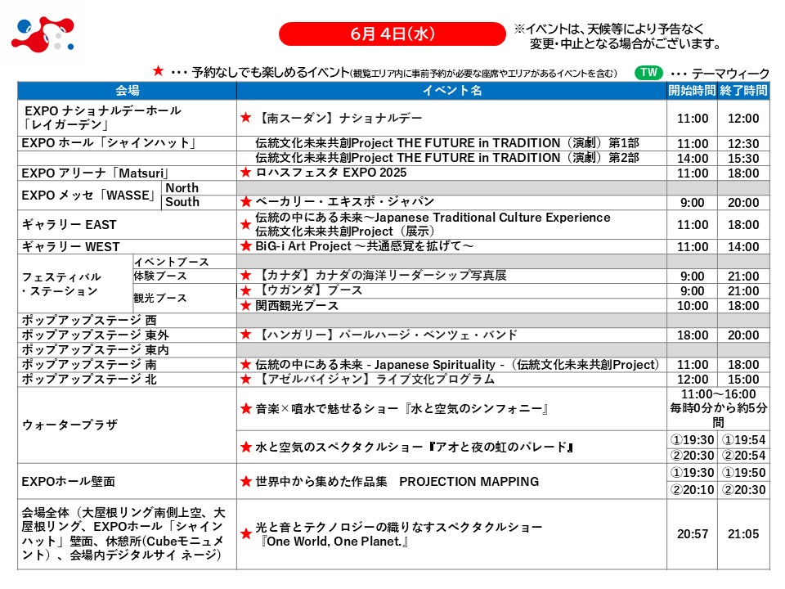Screen dimensions: 785x589
Task: Click the star next to 関西観光ブース
Action: click(245, 306)
